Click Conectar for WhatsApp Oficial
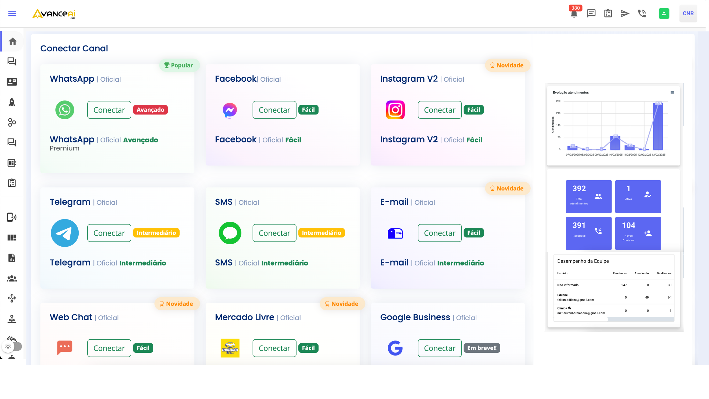This screenshot has height=399, width=709. [109, 110]
